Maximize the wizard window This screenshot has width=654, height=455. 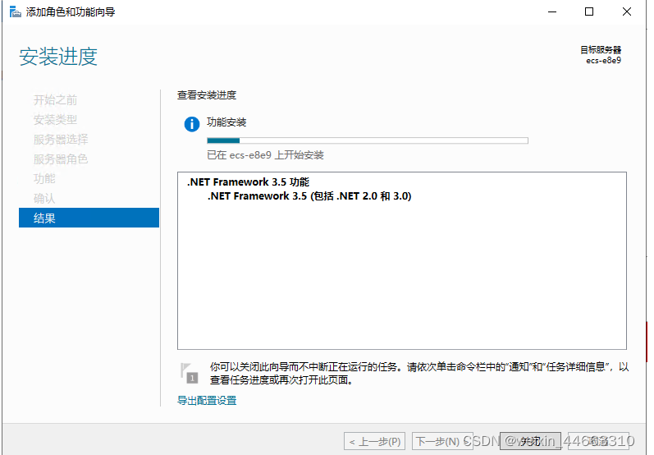(x=589, y=12)
